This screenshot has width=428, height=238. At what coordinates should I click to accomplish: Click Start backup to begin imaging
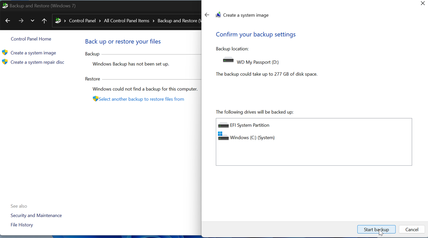coord(376,229)
